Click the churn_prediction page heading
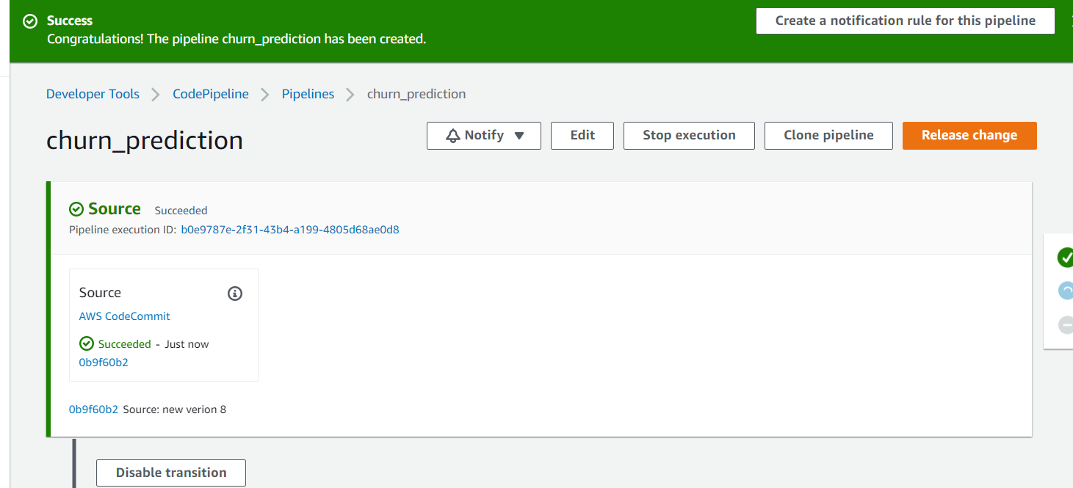This screenshot has width=1073, height=488. pyautogui.click(x=145, y=140)
